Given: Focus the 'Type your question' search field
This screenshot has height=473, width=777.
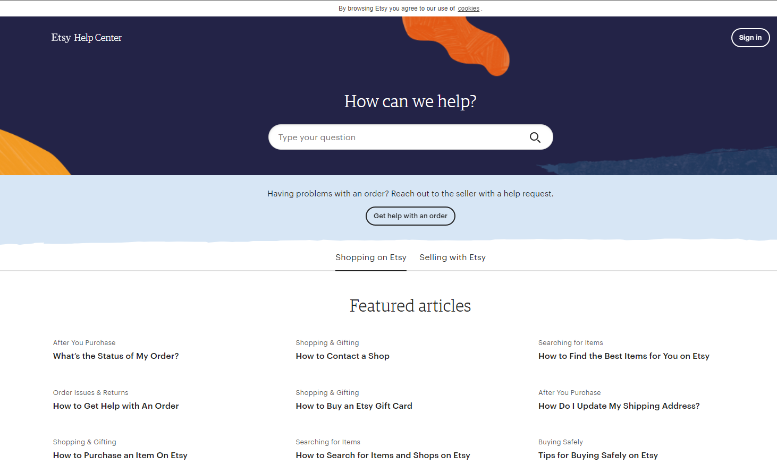Looking at the screenshot, I should tap(410, 137).
